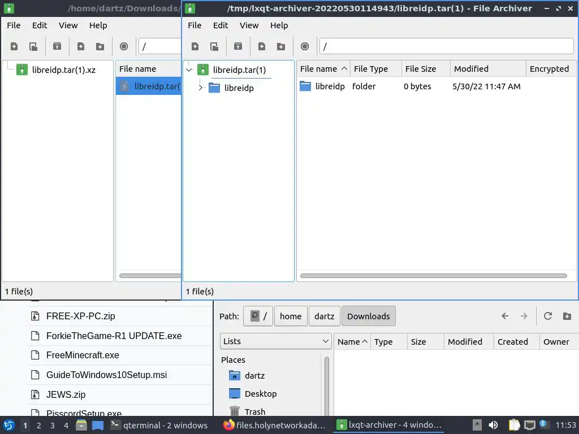
Task: Click the volume icon in system tray
Action: tap(493, 425)
